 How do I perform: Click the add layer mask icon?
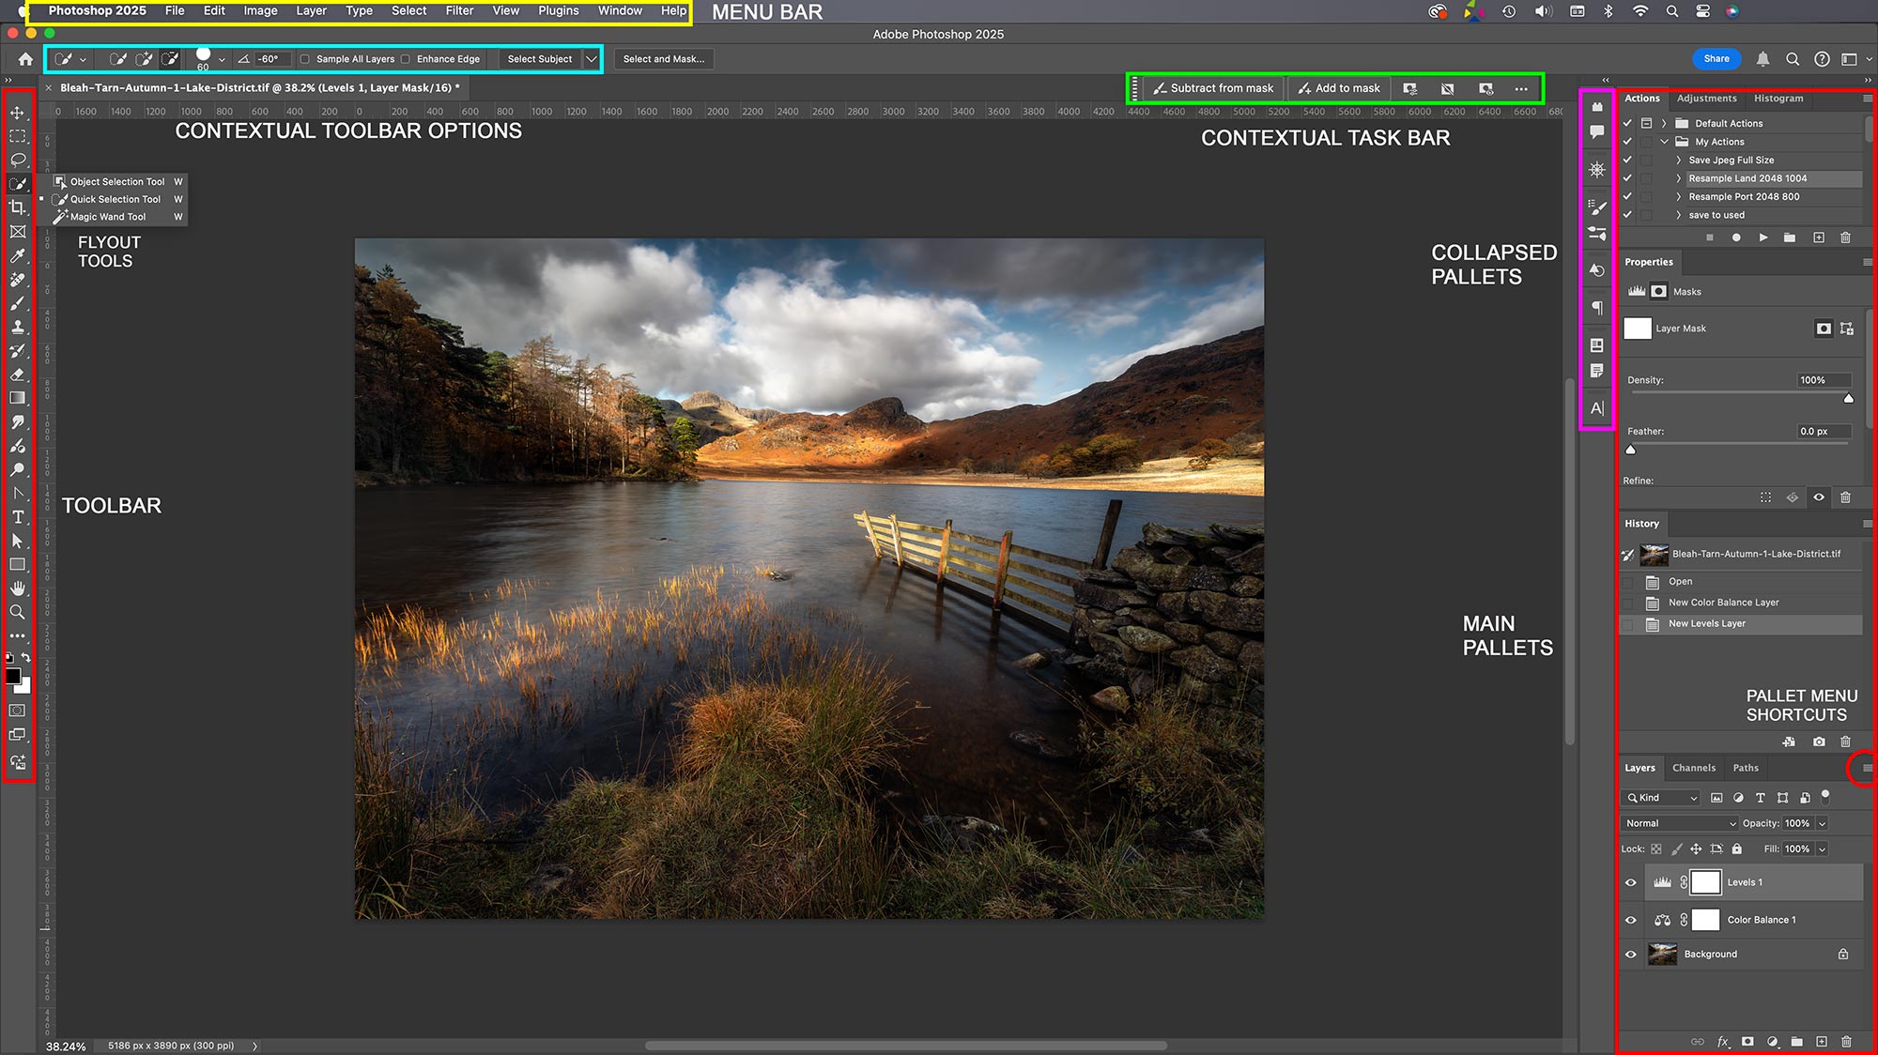click(1747, 1042)
